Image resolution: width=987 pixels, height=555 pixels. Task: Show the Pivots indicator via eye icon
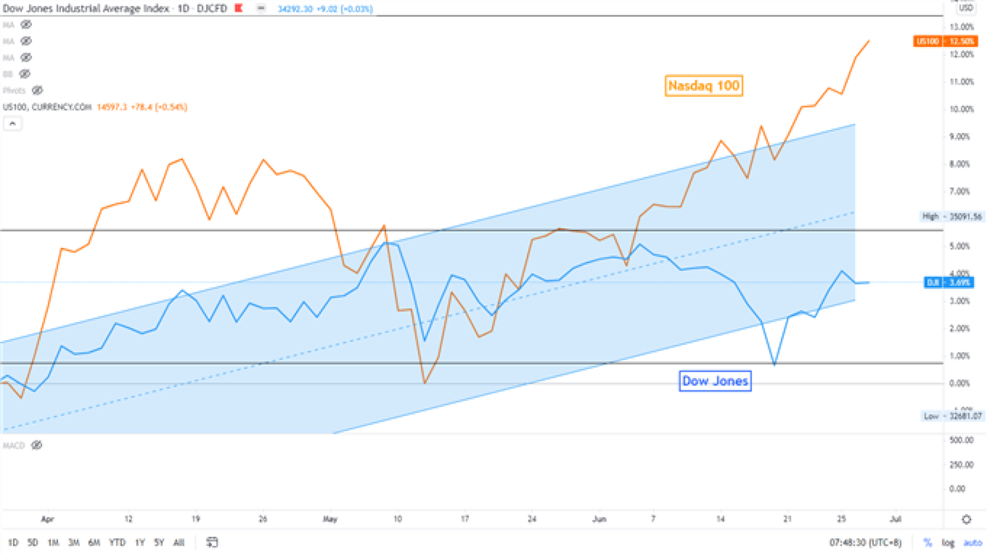[38, 90]
